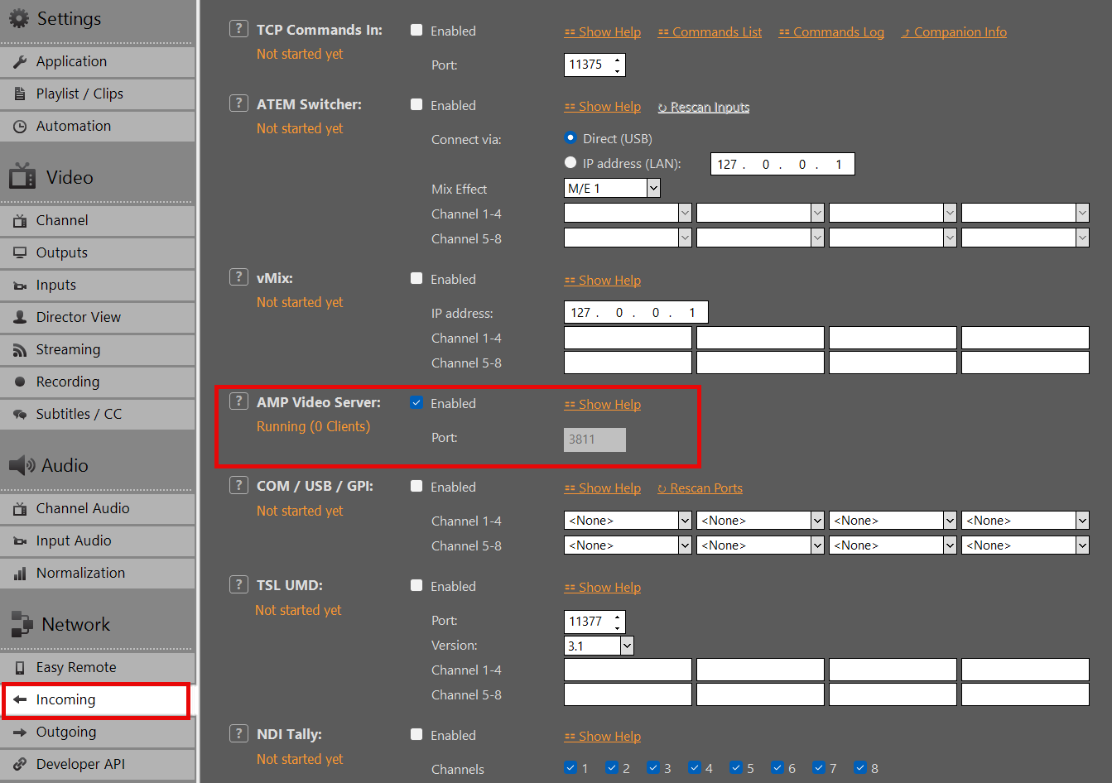The image size is (1112, 783).
Task: Switch to Recording settings
Action: (98, 382)
